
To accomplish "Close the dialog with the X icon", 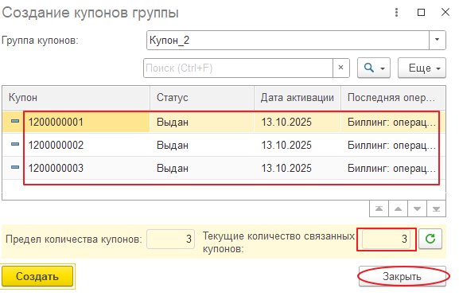I will [x=445, y=12].
